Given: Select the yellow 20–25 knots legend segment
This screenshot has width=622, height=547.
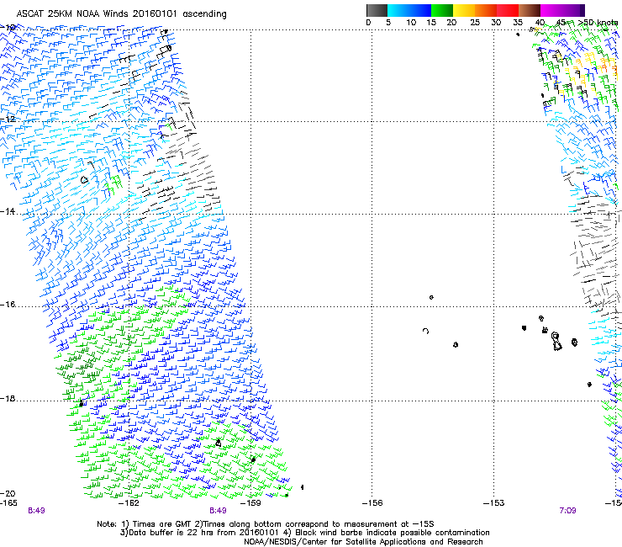Looking at the screenshot, I should [x=464, y=10].
